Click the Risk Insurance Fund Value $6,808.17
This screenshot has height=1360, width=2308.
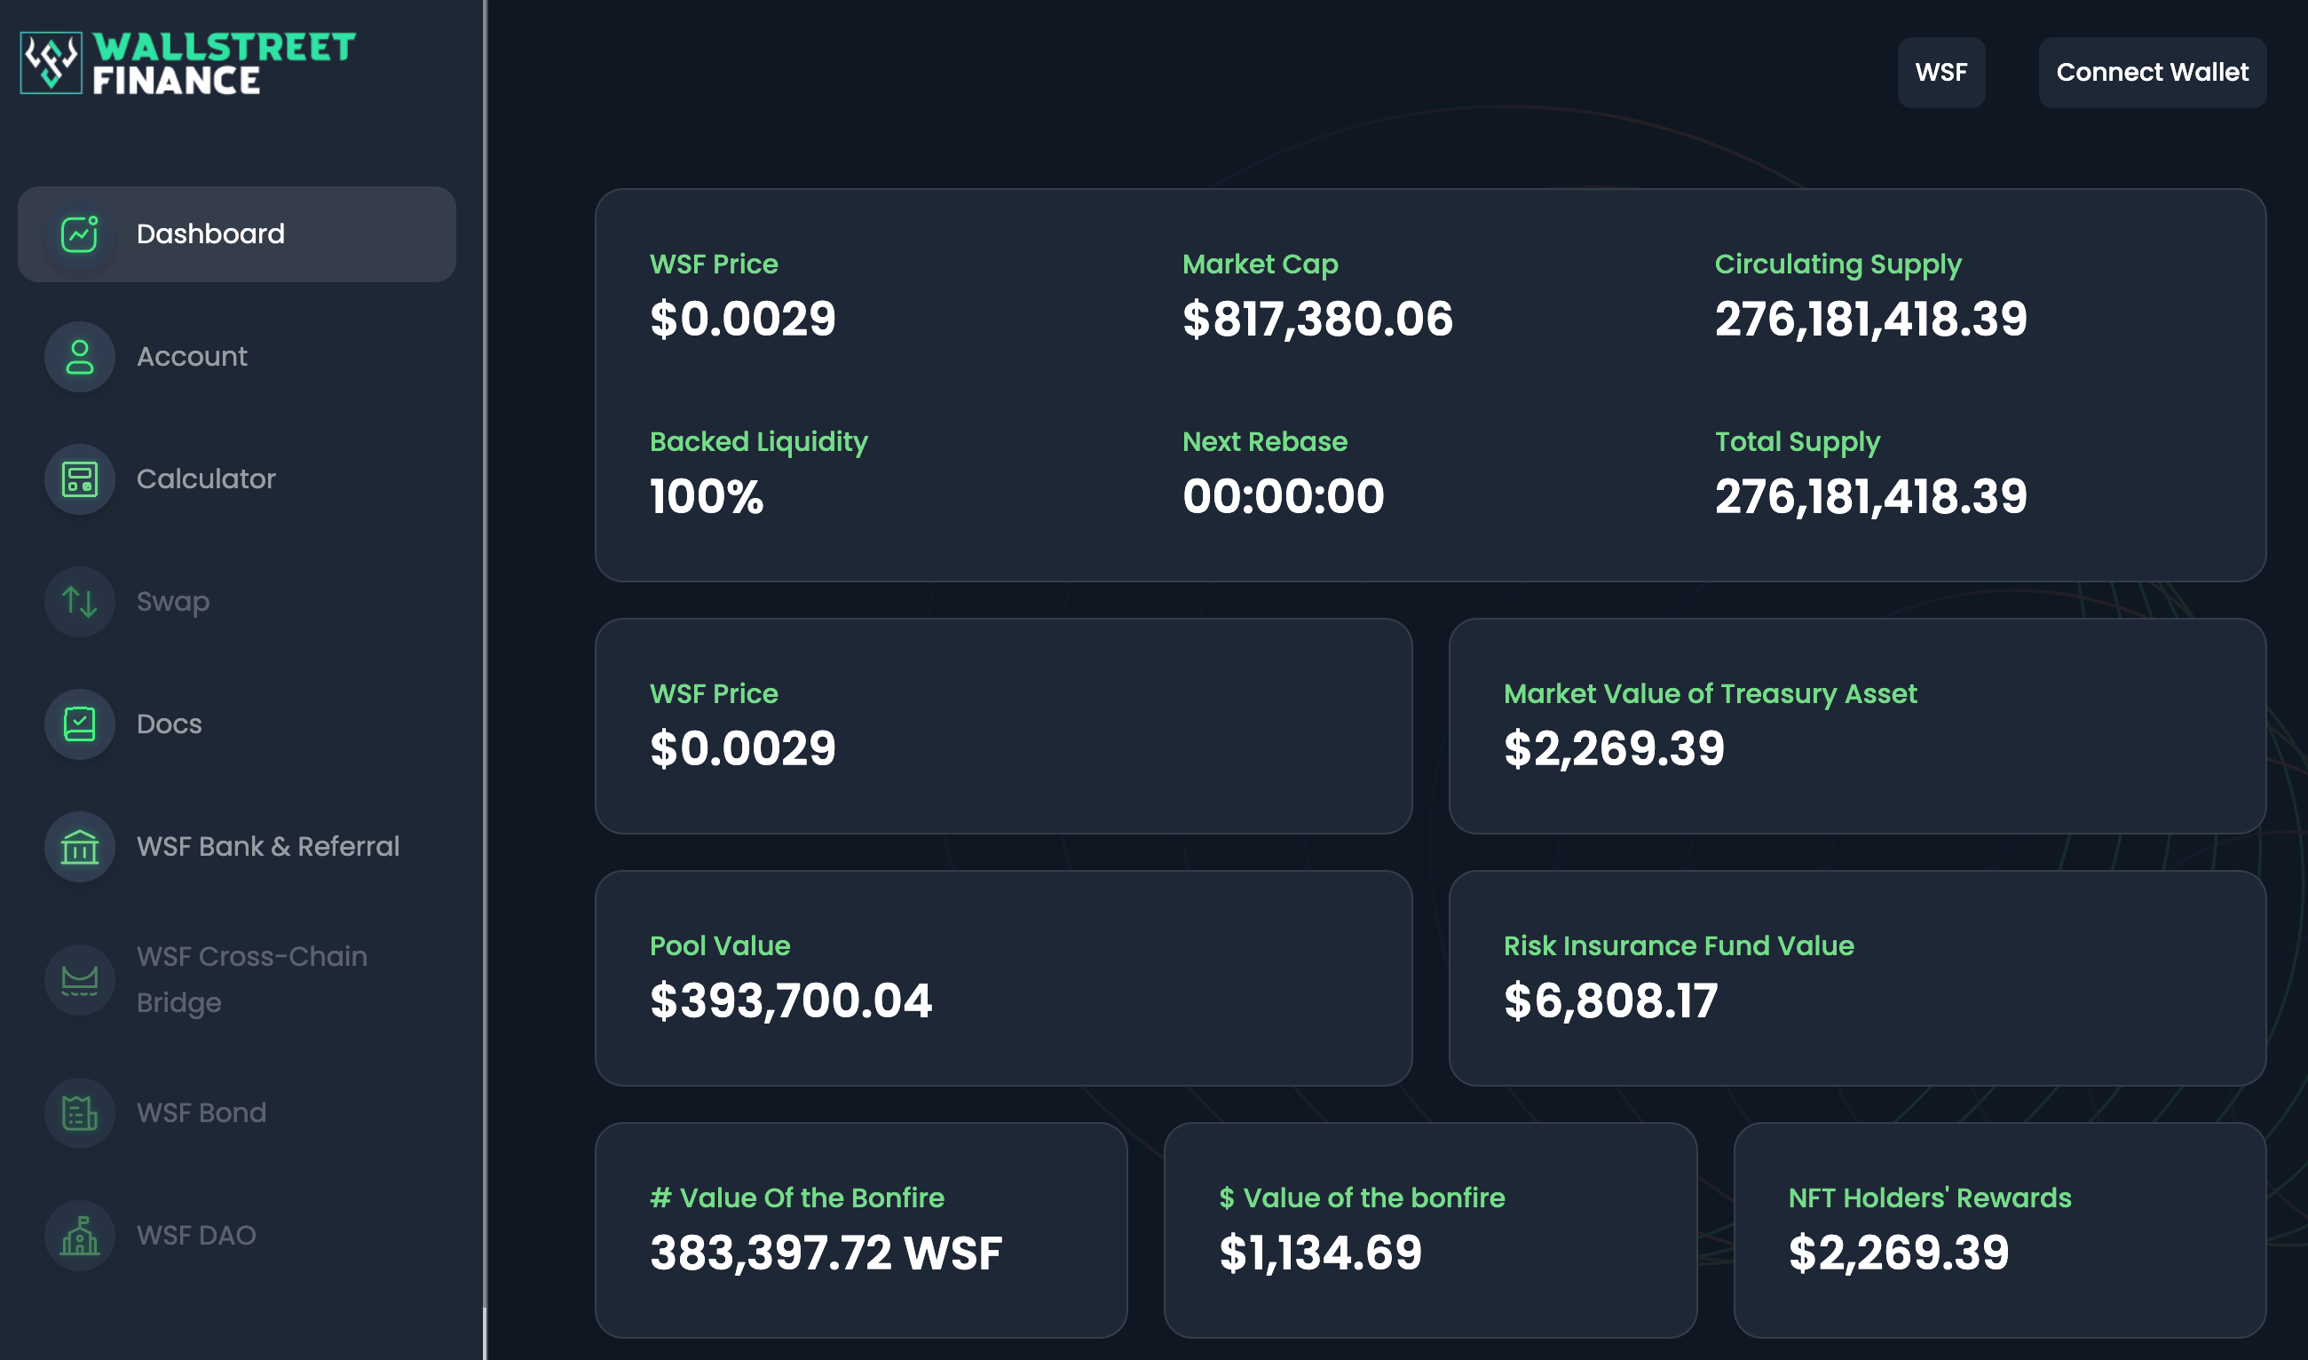click(1611, 1000)
